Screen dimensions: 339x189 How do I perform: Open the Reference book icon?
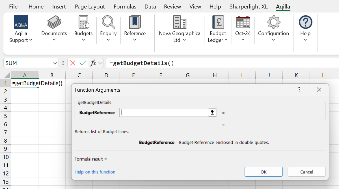pos(135,22)
